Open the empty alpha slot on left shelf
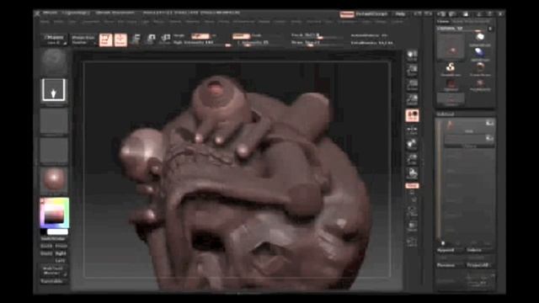539x303 pixels. [54, 120]
